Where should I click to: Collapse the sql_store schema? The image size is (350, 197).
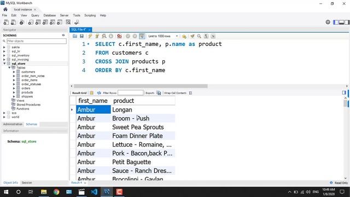(x=4, y=63)
